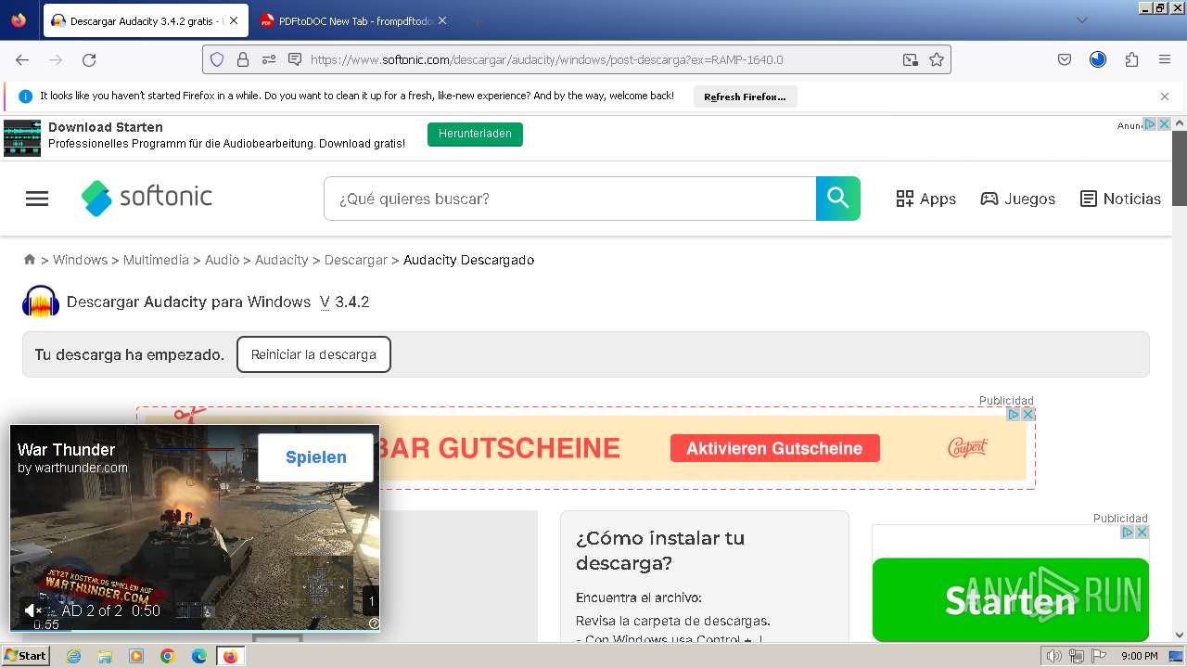This screenshot has height=668, width=1187.
Task: Click Reiniciar la descarga button
Action: coord(313,354)
